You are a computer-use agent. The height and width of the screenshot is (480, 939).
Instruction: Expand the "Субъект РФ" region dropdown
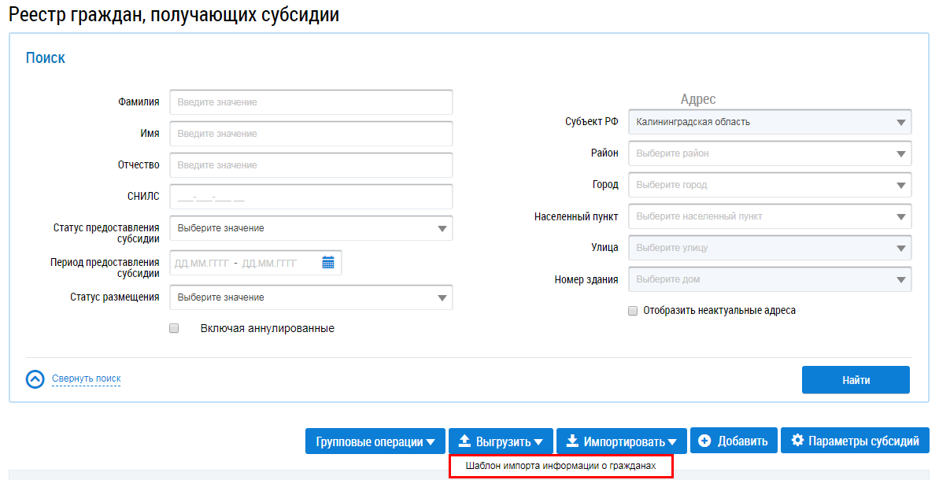point(770,122)
